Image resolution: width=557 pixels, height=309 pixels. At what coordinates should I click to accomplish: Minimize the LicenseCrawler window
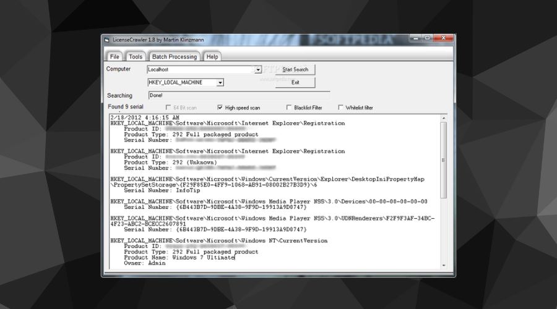tap(415, 38)
